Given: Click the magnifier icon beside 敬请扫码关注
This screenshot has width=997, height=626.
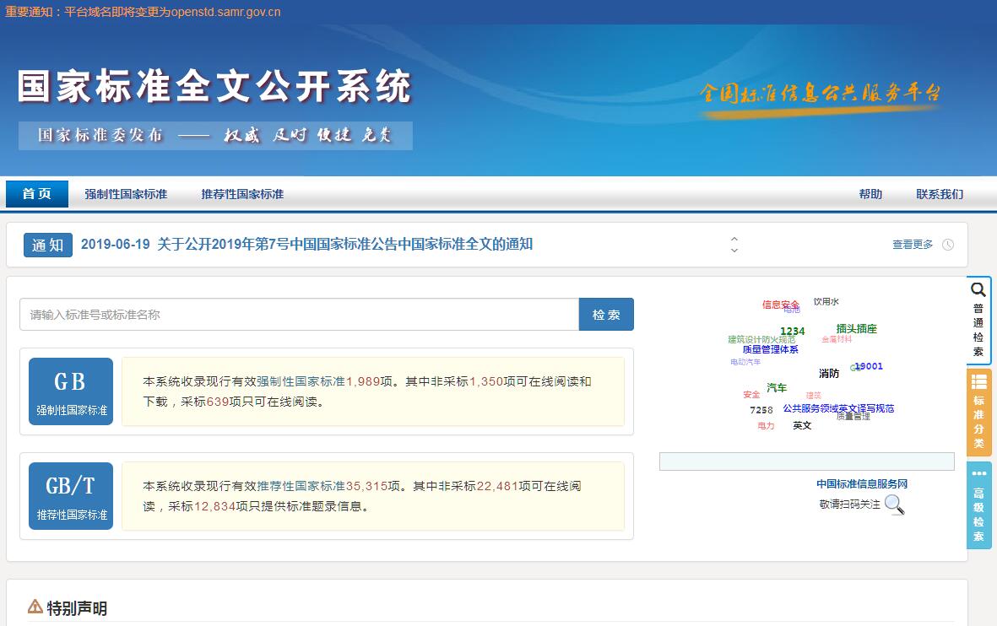Looking at the screenshot, I should [x=894, y=505].
